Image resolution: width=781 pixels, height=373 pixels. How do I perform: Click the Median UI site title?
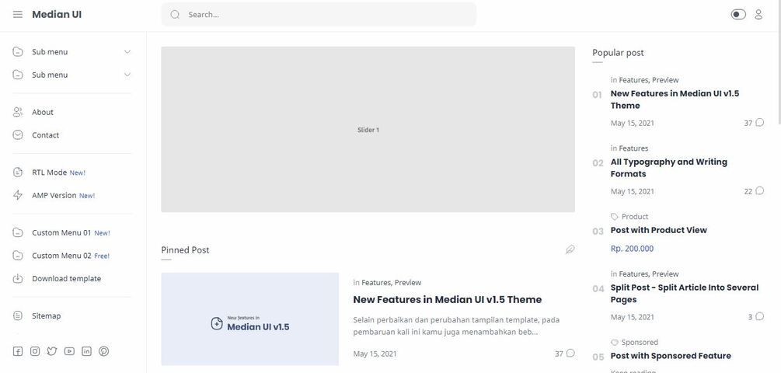click(57, 15)
